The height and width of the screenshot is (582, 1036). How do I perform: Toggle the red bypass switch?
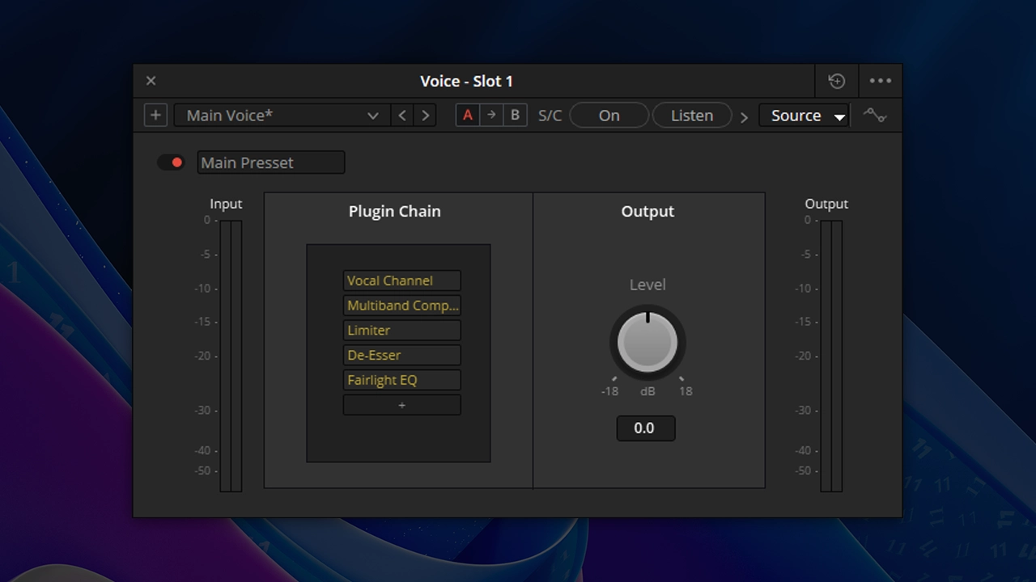(172, 162)
